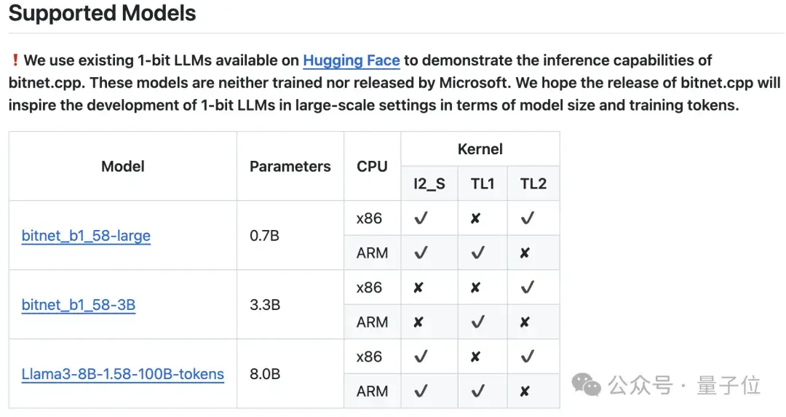The image size is (786, 417).
Task: Click TL1 cross mark for bitnet large x86
Action: point(475,218)
